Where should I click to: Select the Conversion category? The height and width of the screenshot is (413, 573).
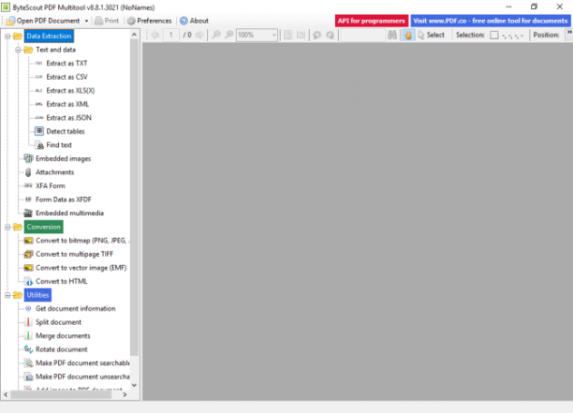pyautogui.click(x=43, y=227)
